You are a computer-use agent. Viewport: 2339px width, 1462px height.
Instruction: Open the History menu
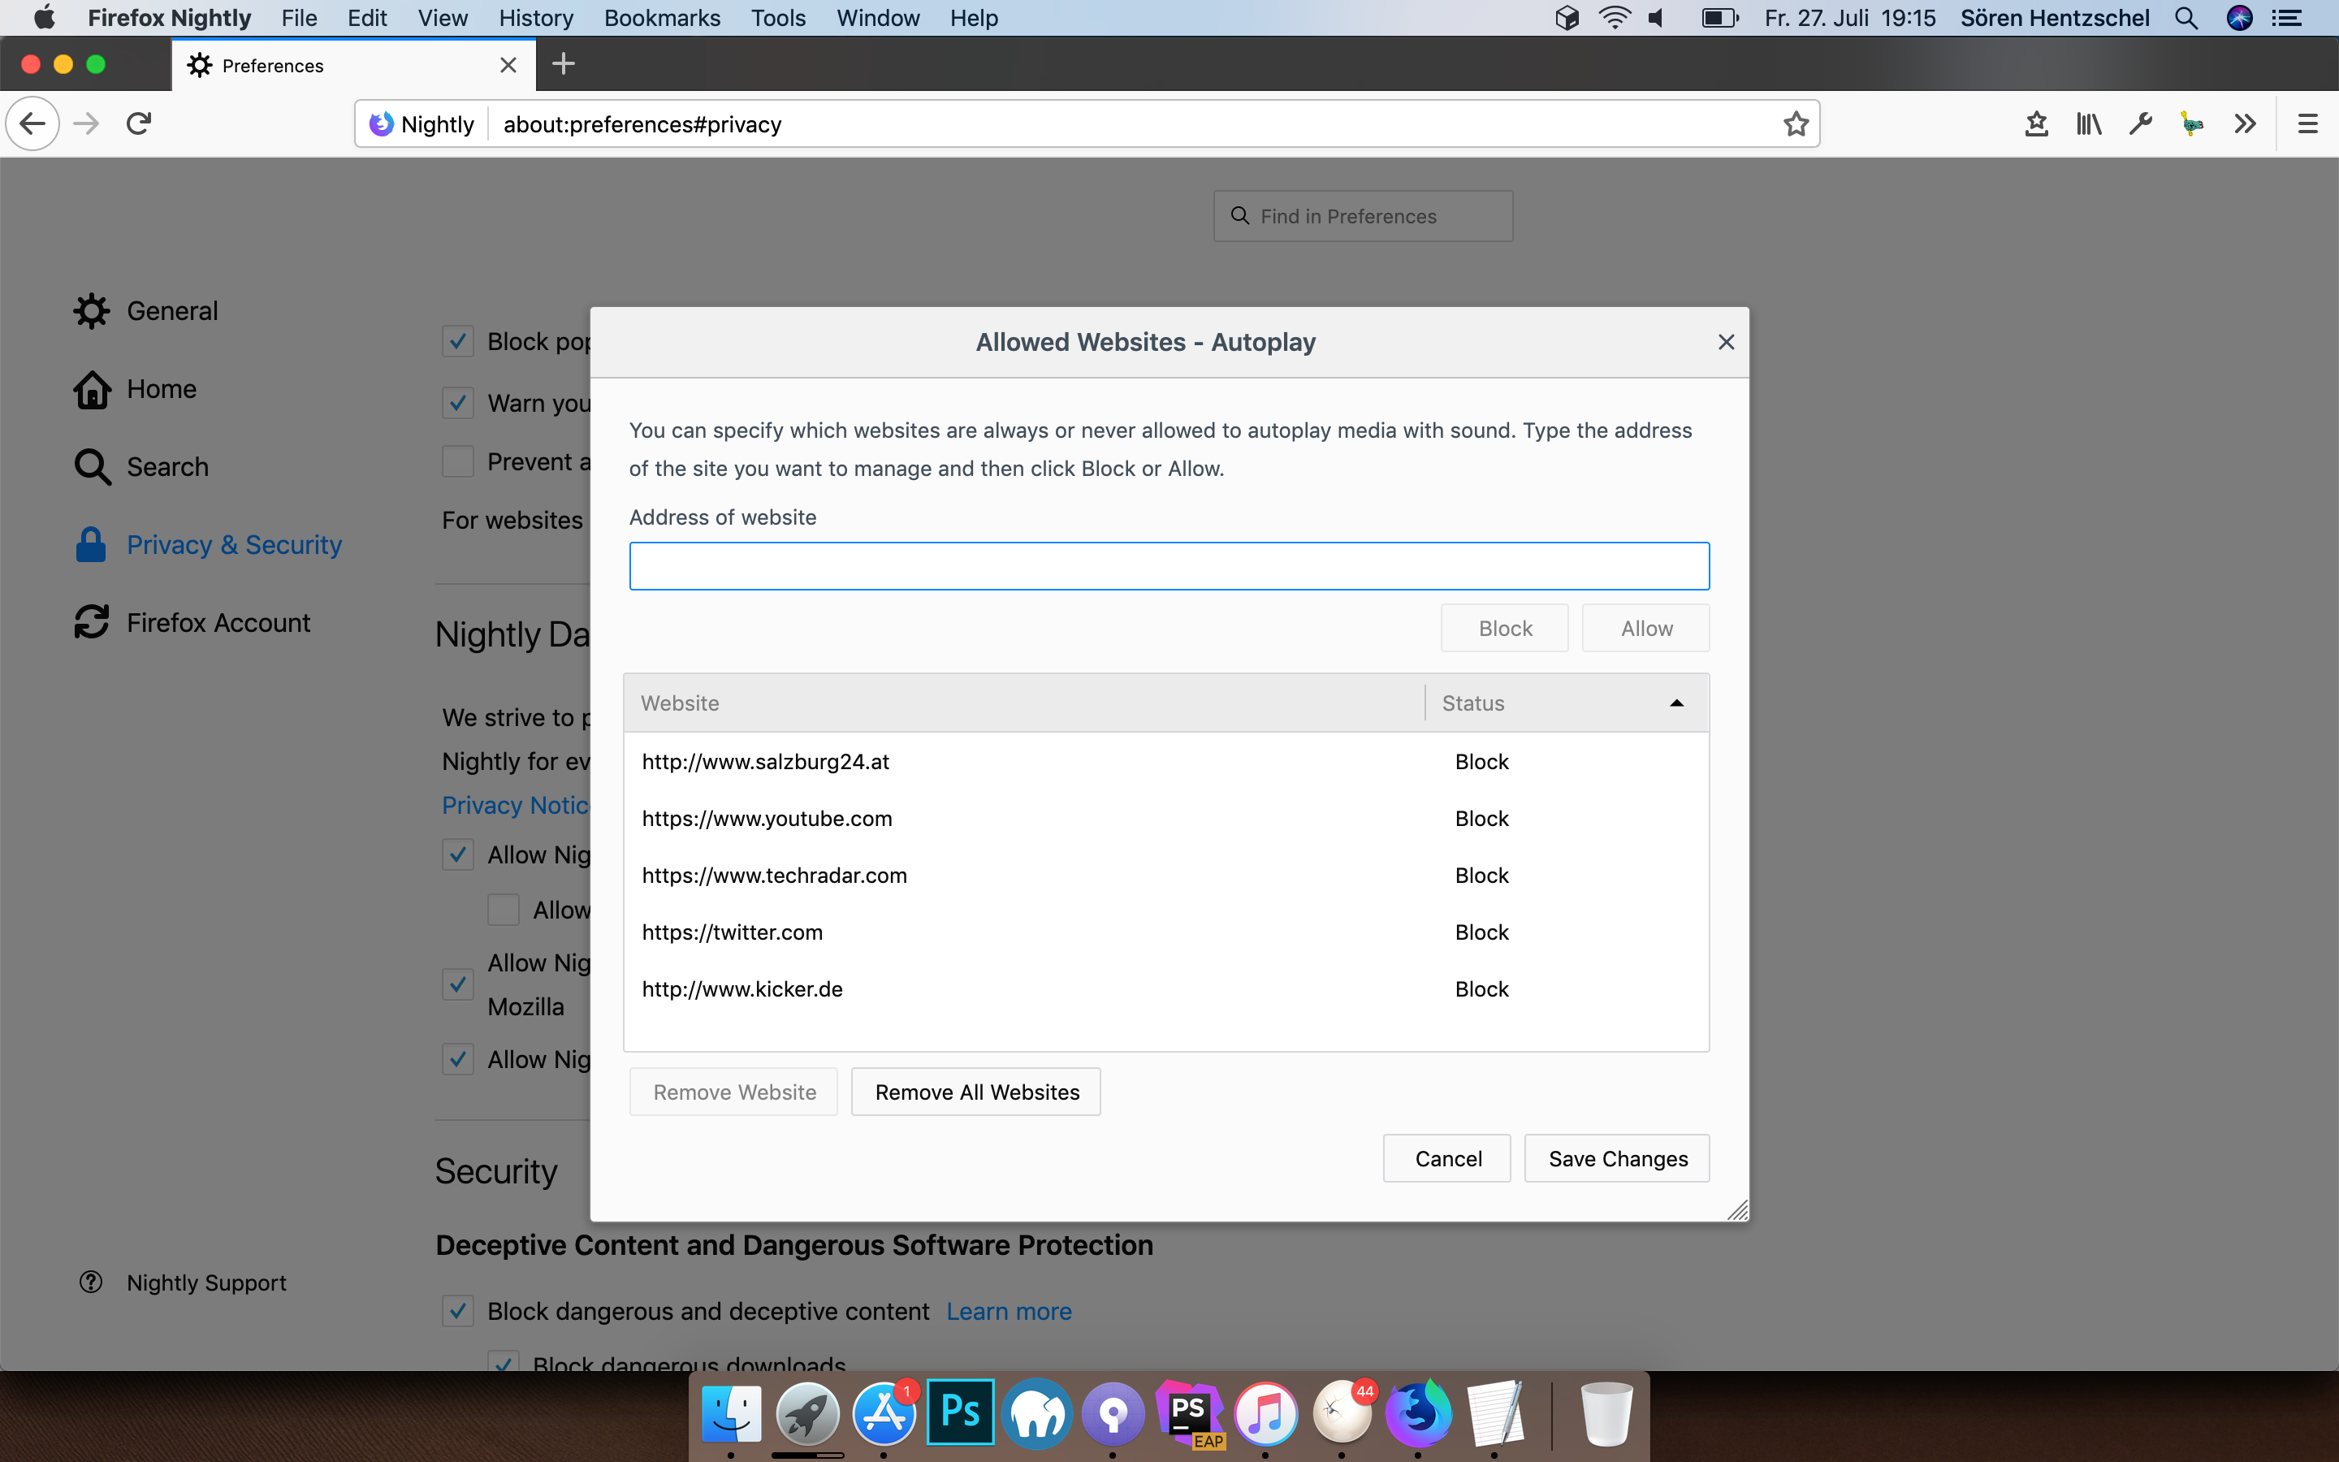[x=535, y=17]
